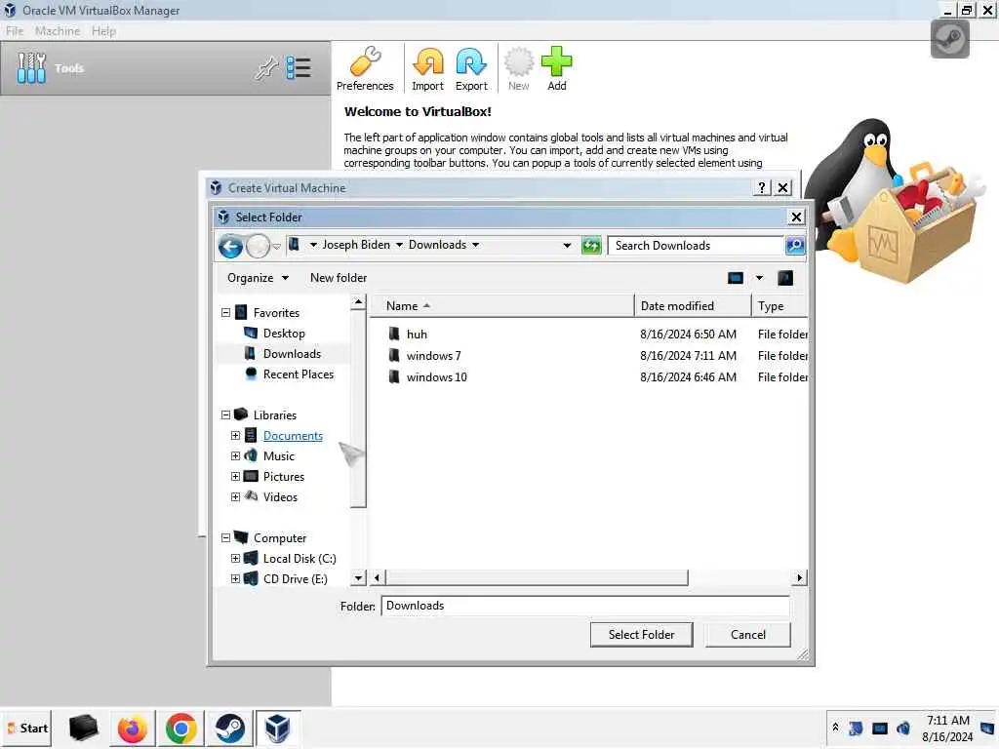999x749 pixels.
Task: Expand the CD Drive (E:) node
Action: pyautogui.click(x=236, y=579)
